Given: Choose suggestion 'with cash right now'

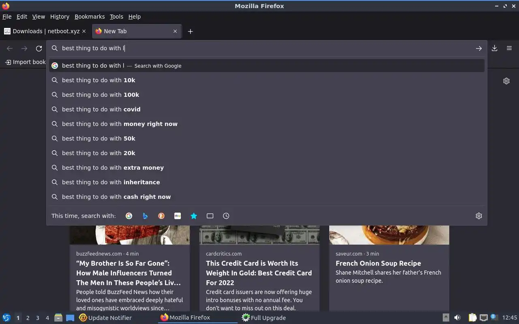Looking at the screenshot, I should pyautogui.click(x=267, y=197).
